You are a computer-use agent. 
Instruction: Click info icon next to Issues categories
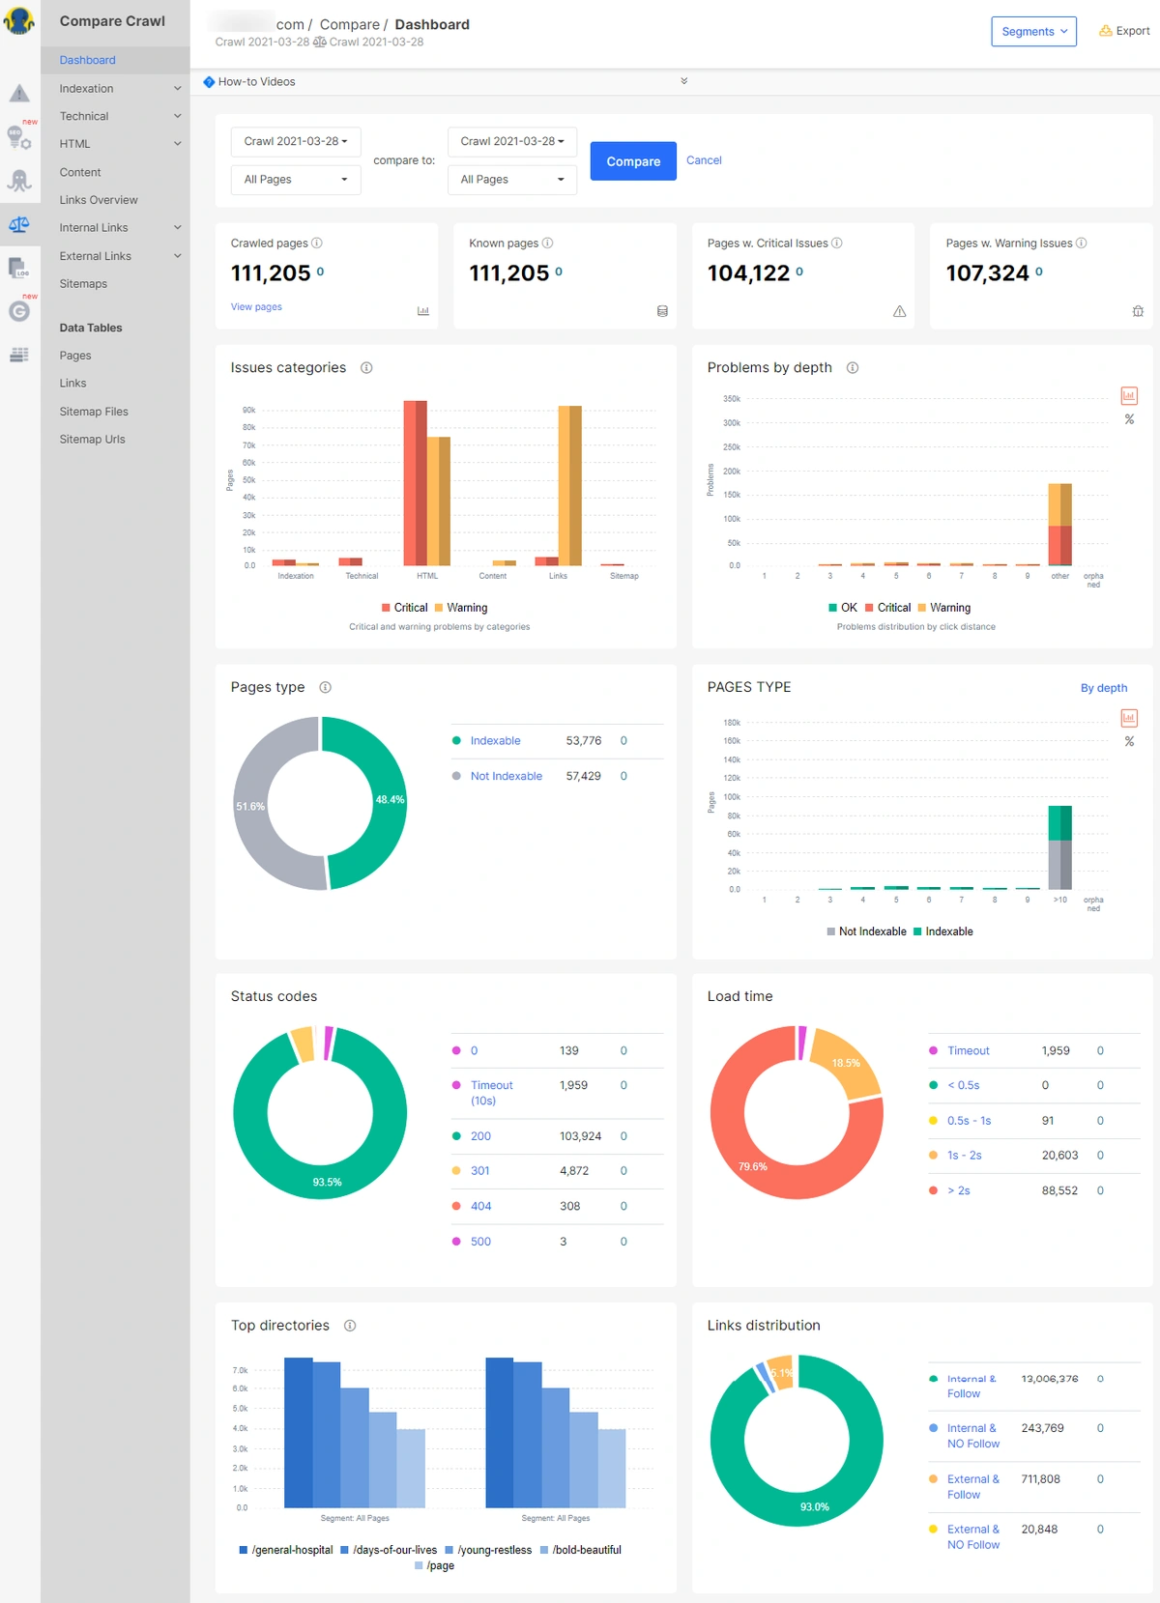click(366, 368)
